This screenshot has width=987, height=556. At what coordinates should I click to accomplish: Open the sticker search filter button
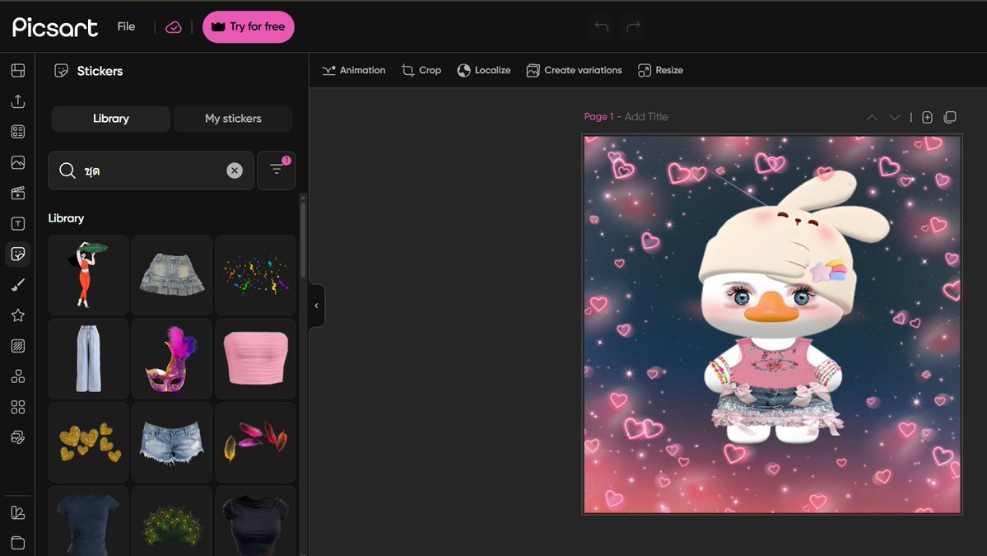pyautogui.click(x=277, y=170)
